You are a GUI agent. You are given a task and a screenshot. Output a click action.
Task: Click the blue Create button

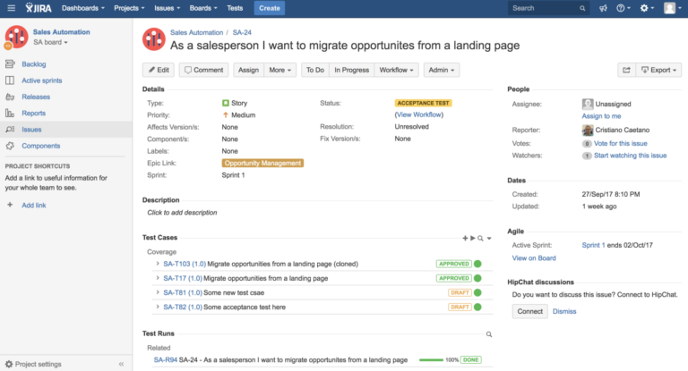(268, 8)
